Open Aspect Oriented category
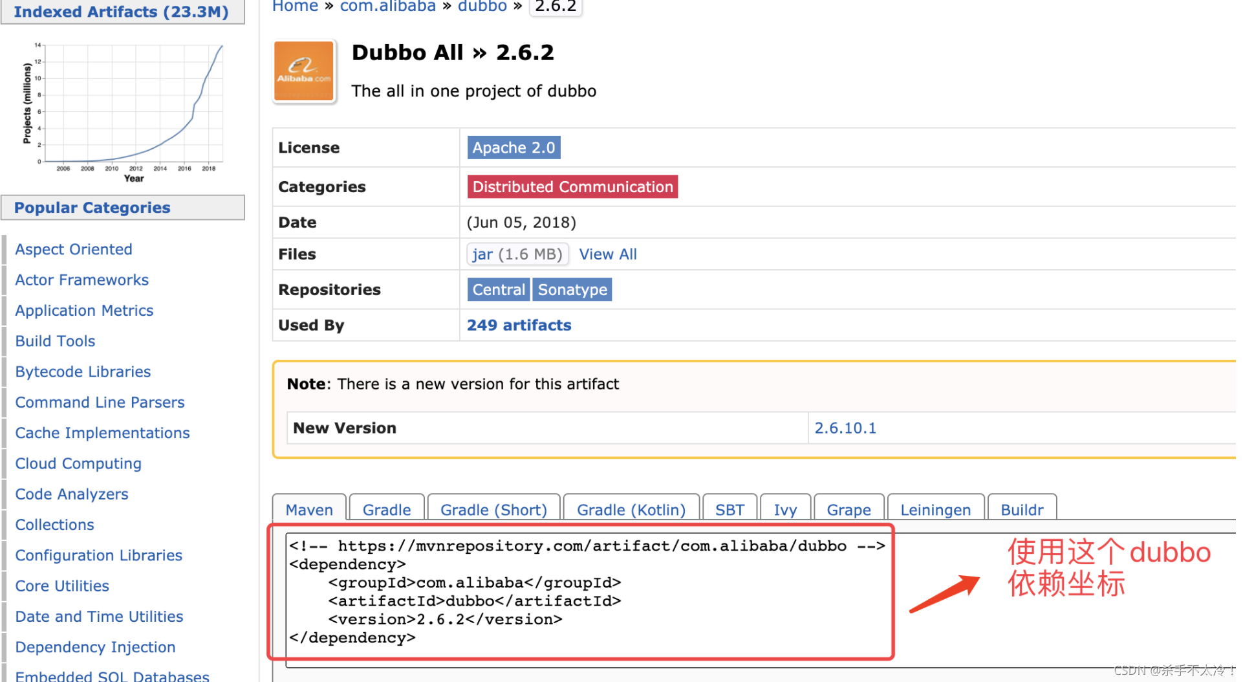The width and height of the screenshot is (1243, 682). pyautogui.click(x=74, y=249)
